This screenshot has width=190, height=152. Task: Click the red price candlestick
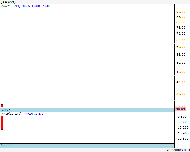coord(2,106)
